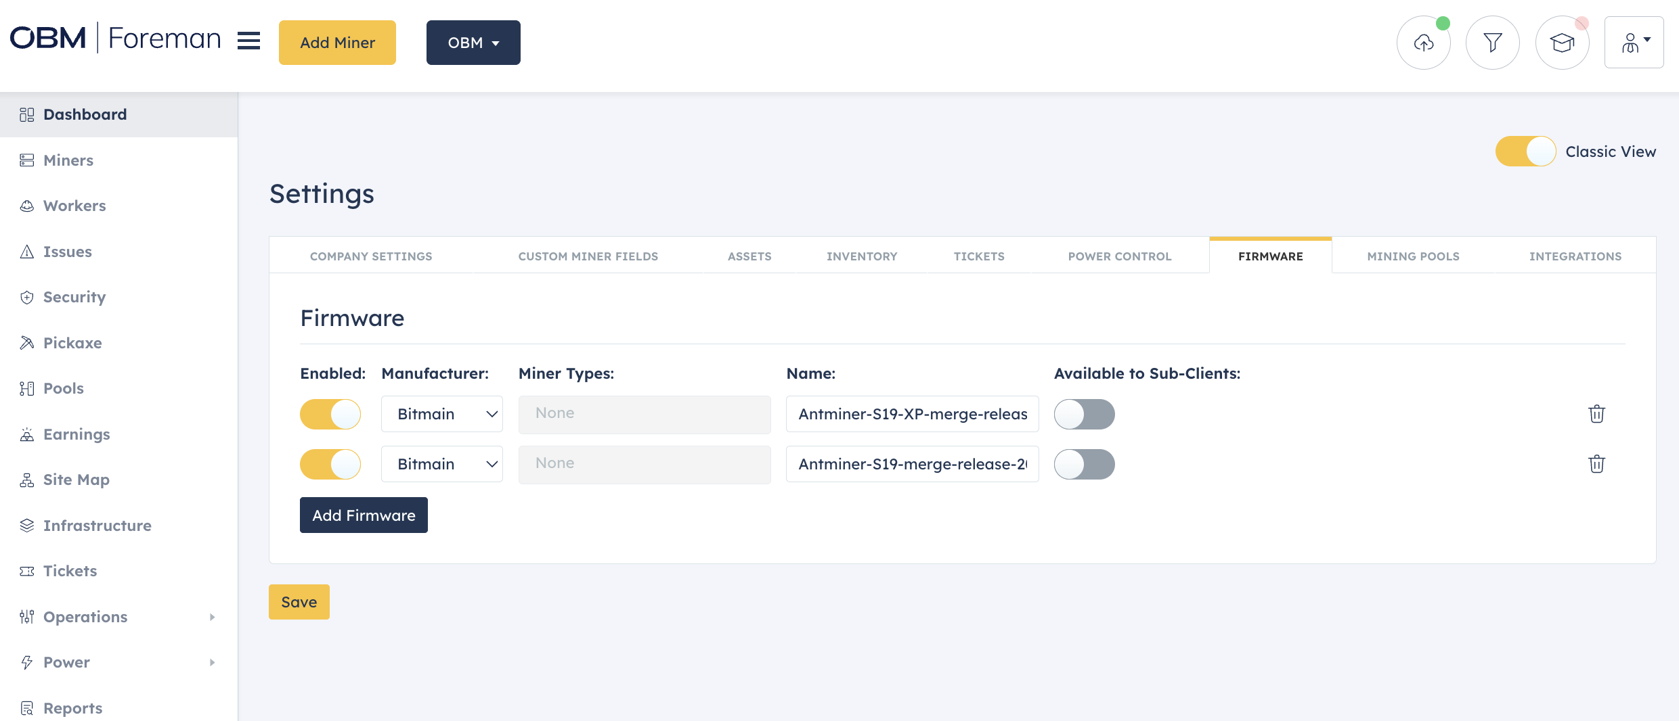Toggle Enabled for Antminer-S19-XP firmware

330,414
